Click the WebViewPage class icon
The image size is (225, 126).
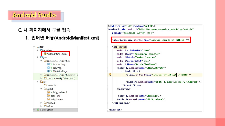(x=48, y=71)
